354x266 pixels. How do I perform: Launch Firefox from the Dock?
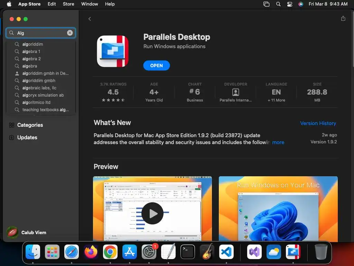(x=91, y=252)
